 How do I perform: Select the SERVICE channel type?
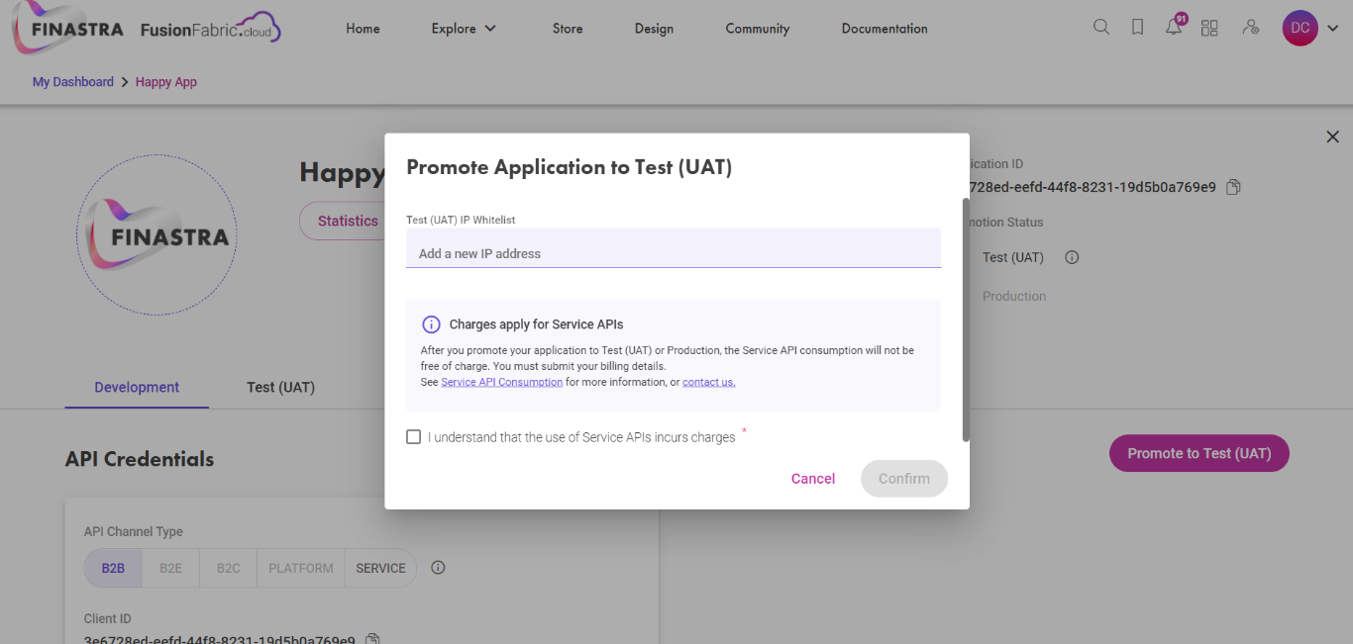click(x=380, y=568)
